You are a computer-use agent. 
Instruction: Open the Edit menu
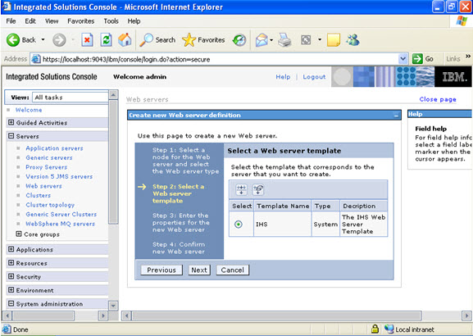[30, 21]
